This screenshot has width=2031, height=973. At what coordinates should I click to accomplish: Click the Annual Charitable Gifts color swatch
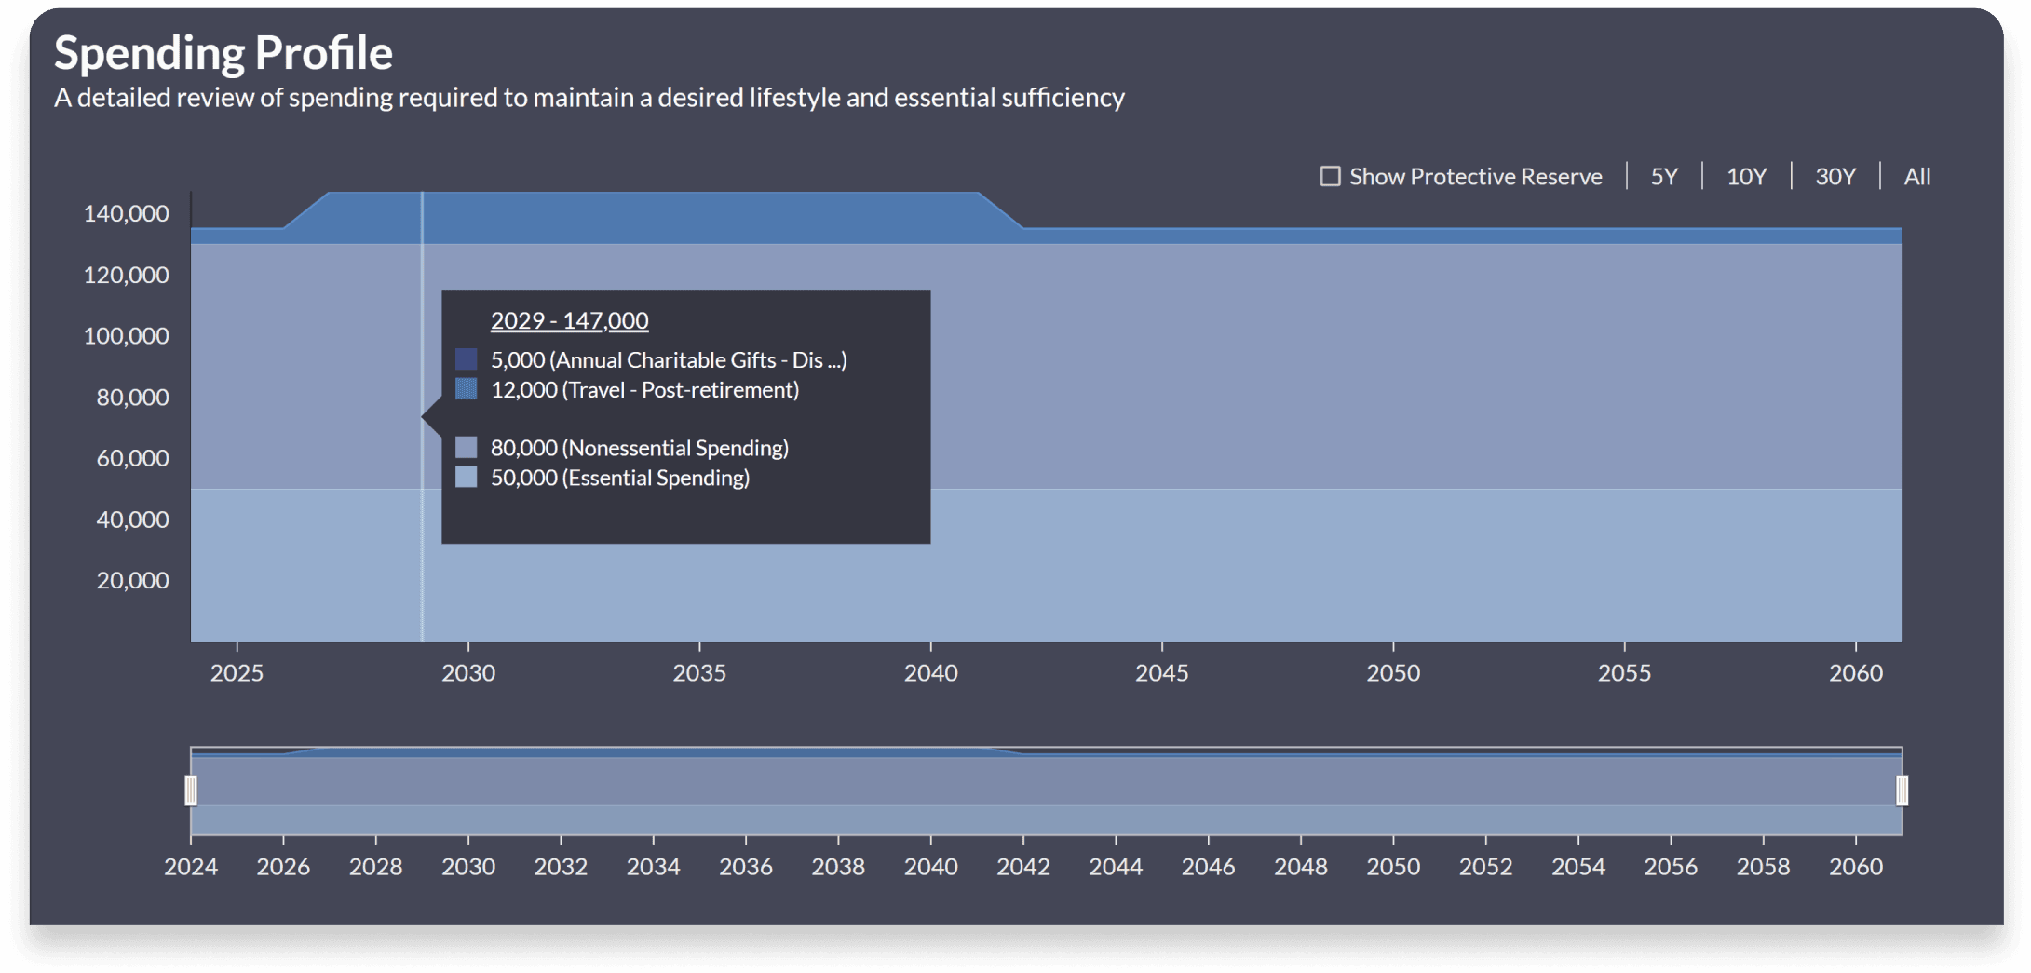467,359
